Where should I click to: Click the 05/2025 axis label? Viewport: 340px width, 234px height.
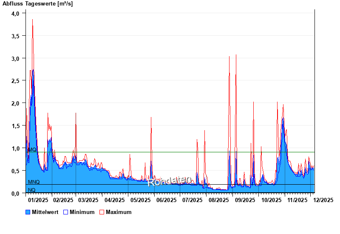(141, 200)
